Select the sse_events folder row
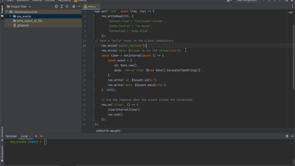The image size is (295, 166). (x=43, y=17)
